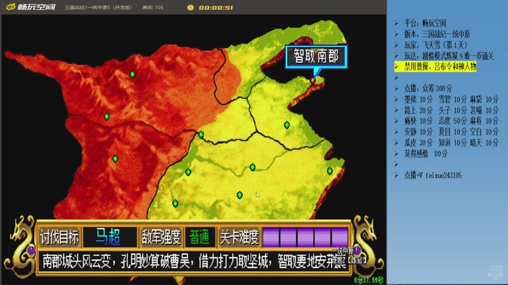Click the entry 麻将 10分

(485, 121)
